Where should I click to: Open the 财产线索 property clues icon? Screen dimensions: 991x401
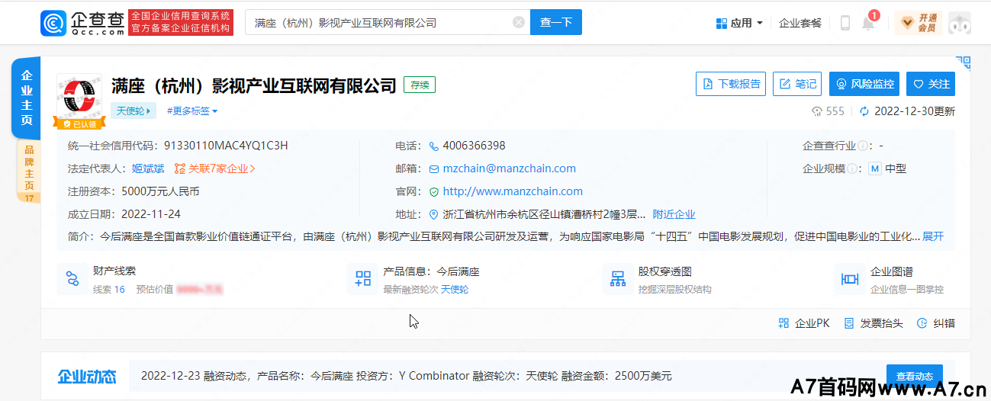[72, 279]
